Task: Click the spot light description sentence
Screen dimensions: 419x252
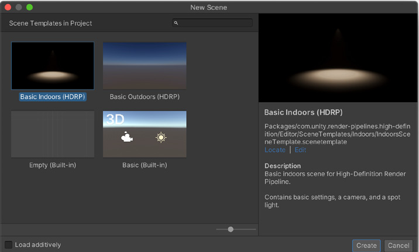Action: click(332, 201)
